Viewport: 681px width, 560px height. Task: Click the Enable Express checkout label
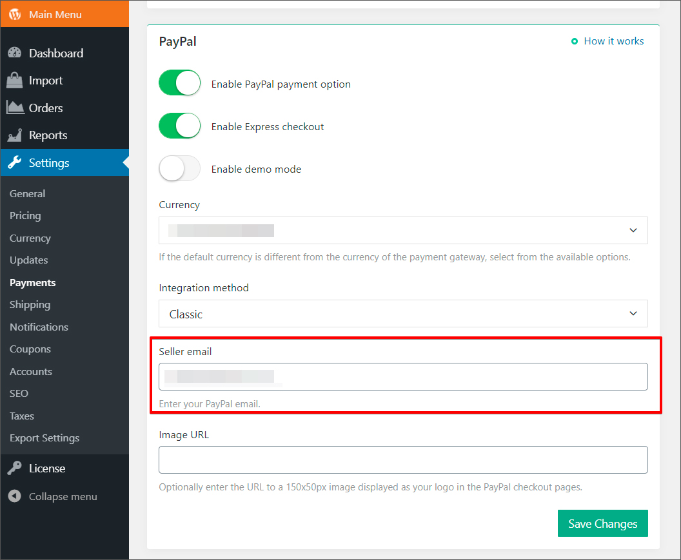coord(268,127)
